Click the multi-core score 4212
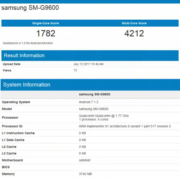The image size is (180, 178). point(134,33)
